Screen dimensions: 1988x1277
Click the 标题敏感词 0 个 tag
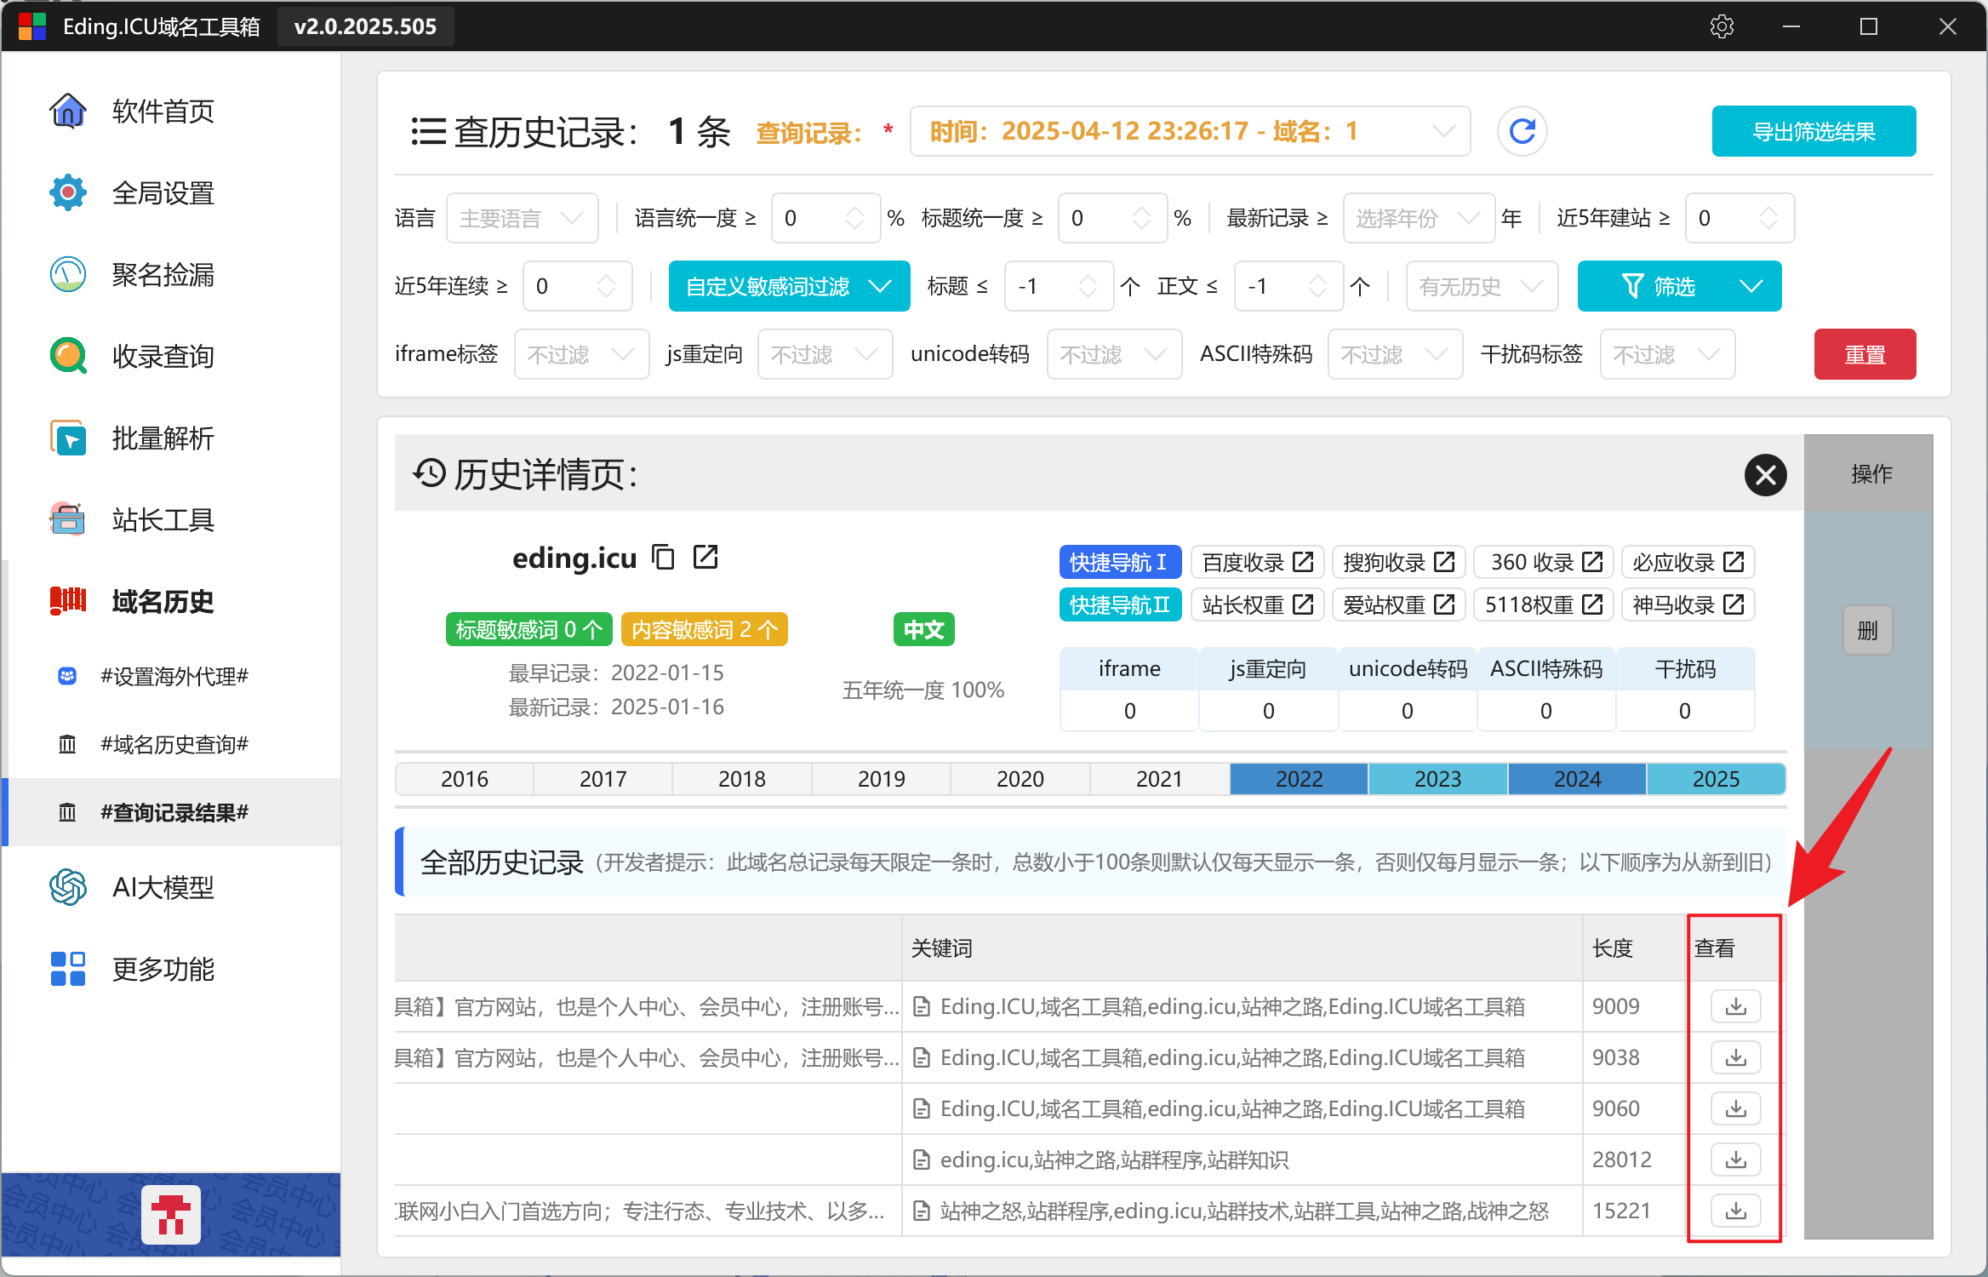tap(528, 629)
